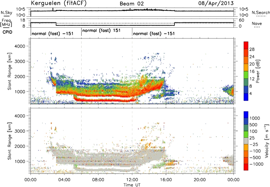The height and width of the screenshot is (187, 270).
Task: Click the velocity panel 'Slant Range [km]' label
Action: point(9,141)
